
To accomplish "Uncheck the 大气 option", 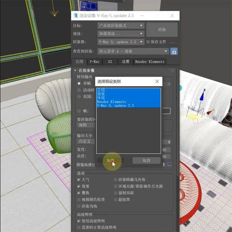I will [79, 180].
